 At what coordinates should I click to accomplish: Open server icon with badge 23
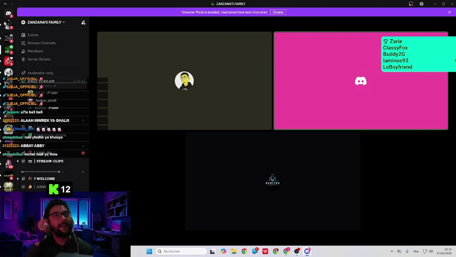pos(9,163)
